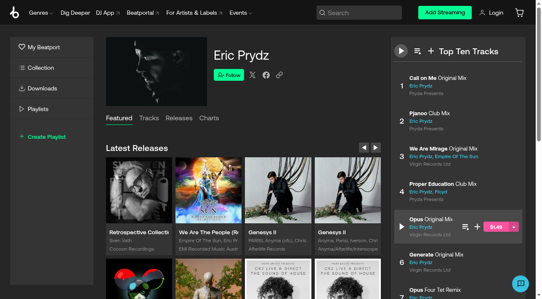Viewport: 542px width, 299px height.
Task: Click the user Login icon
Action: click(x=482, y=13)
